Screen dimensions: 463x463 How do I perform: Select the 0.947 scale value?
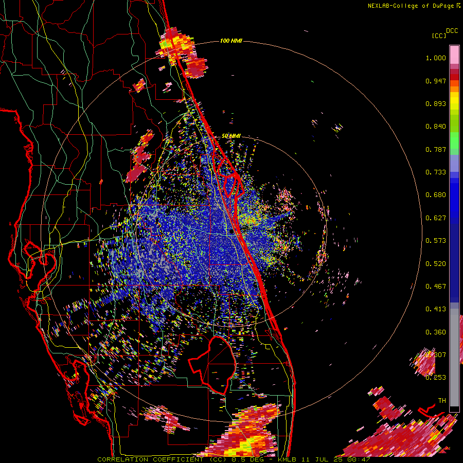click(x=436, y=81)
